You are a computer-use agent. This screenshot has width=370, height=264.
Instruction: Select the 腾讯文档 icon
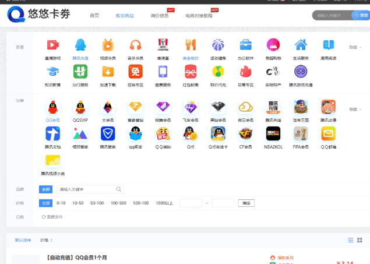point(52,135)
